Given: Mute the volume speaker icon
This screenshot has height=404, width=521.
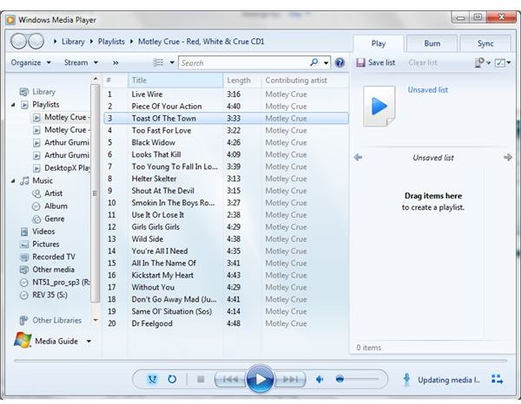Looking at the screenshot, I should point(320,379).
